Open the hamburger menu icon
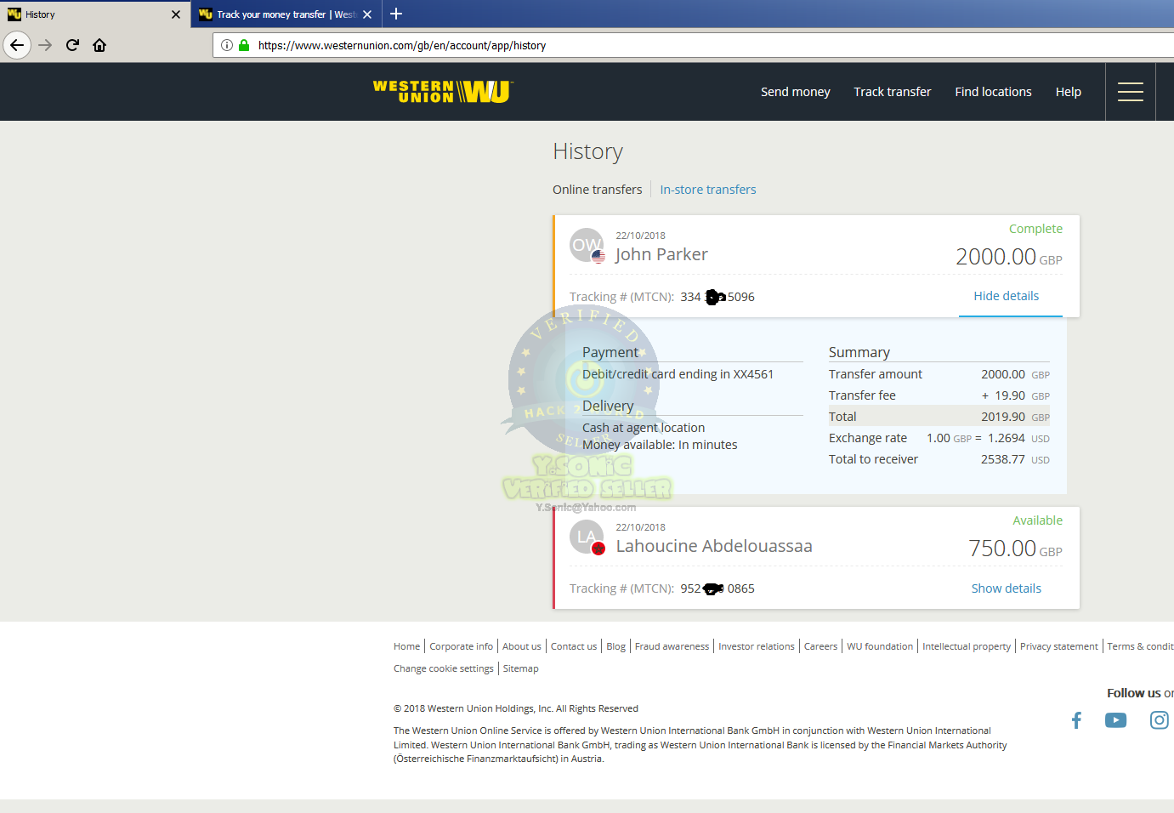Image resolution: width=1174 pixels, height=813 pixels. click(x=1130, y=92)
